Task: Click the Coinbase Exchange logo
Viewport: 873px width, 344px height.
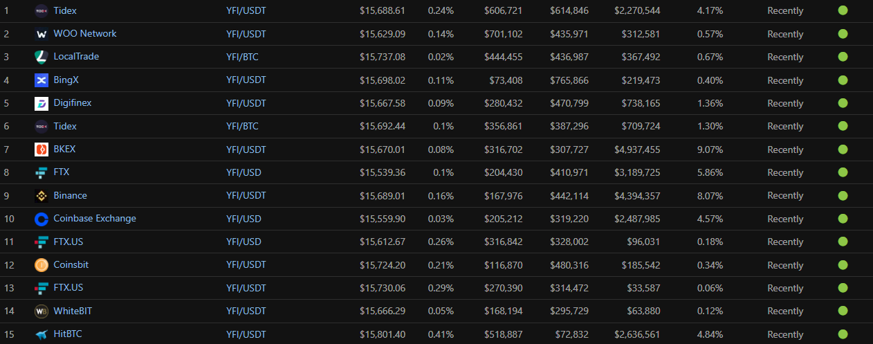Action: 42,219
